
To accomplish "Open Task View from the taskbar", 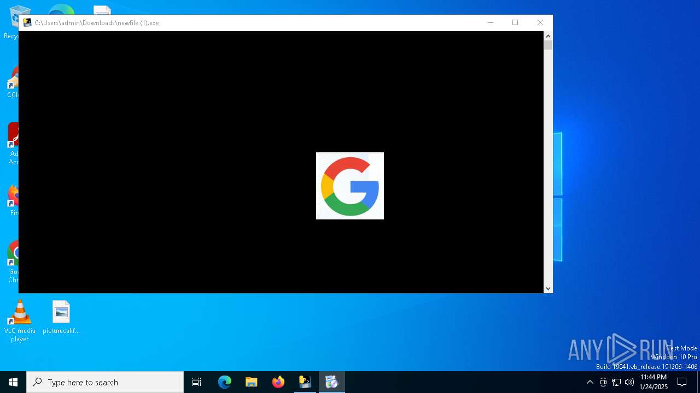I will coord(197,382).
